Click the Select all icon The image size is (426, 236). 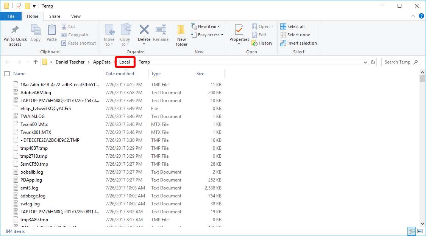[x=283, y=26]
